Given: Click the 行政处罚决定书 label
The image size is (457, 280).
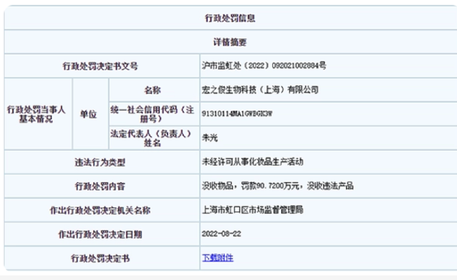Looking at the screenshot, I should (100, 258).
